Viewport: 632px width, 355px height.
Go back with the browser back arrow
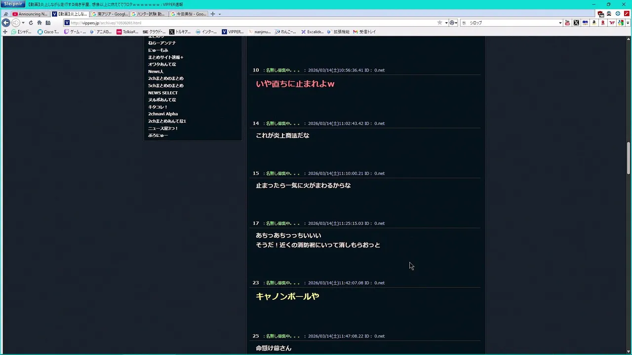pos(6,23)
